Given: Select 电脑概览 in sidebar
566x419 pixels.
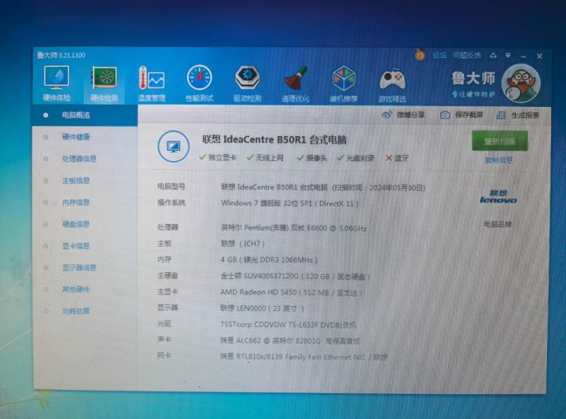Looking at the screenshot, I should coord(85,115).
